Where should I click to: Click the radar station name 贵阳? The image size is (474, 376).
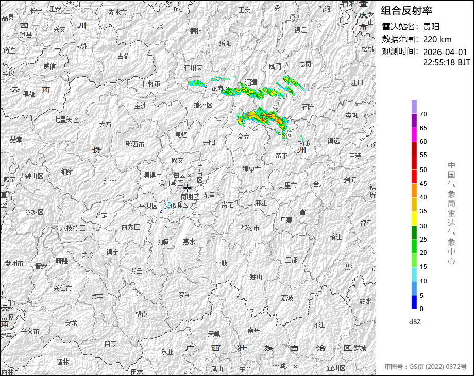click(x=431, y=27)
